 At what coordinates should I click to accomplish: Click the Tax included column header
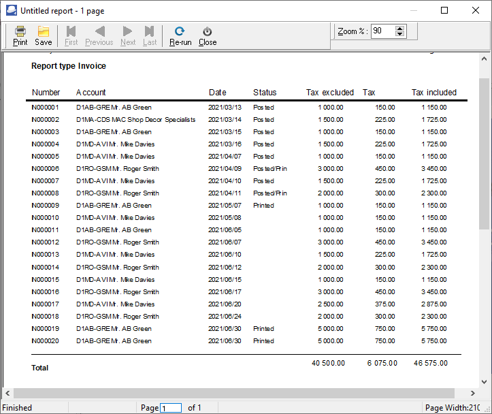click(434, 93)
